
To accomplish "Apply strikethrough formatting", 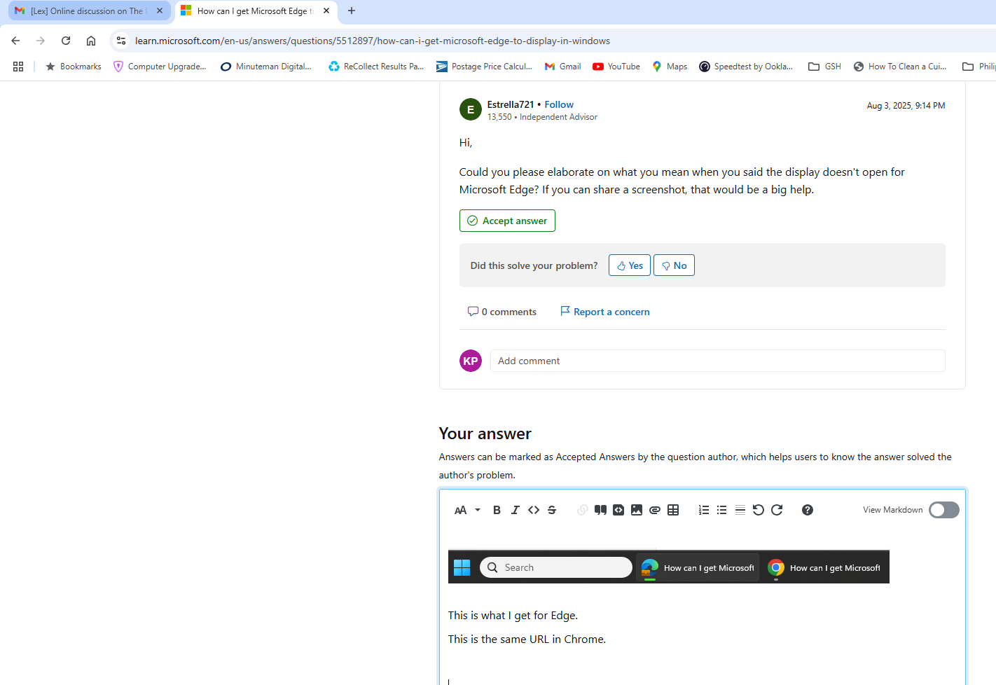I will (552, 510).
